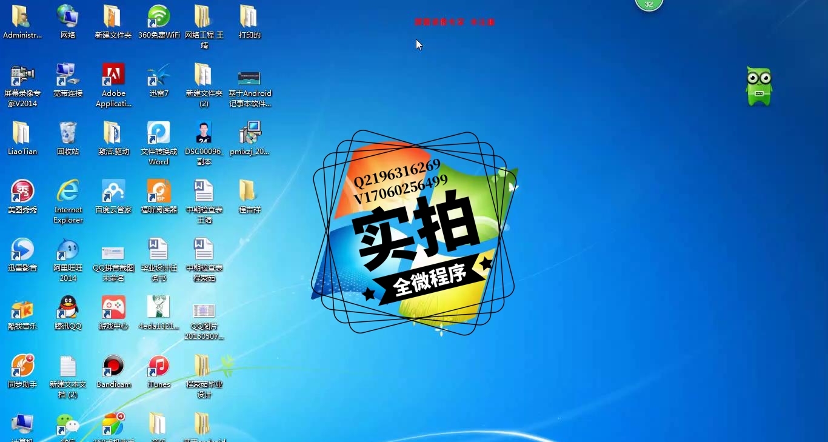Select the DSC00096_副本 photo file
The height and width of the screenshot is (442, 828).
pos(204,144)
